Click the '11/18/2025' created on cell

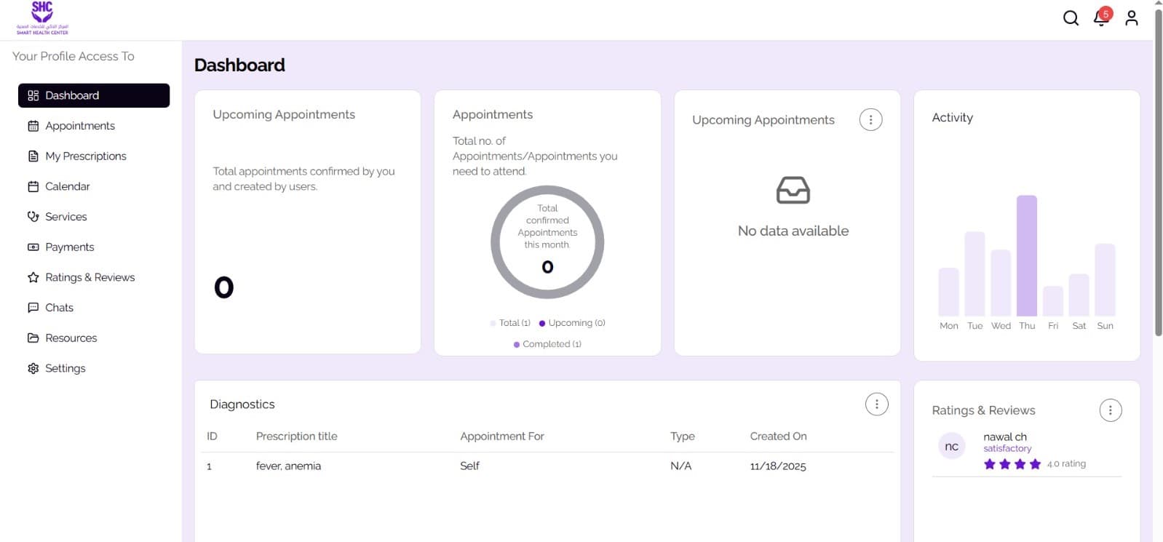pos(778,466)
